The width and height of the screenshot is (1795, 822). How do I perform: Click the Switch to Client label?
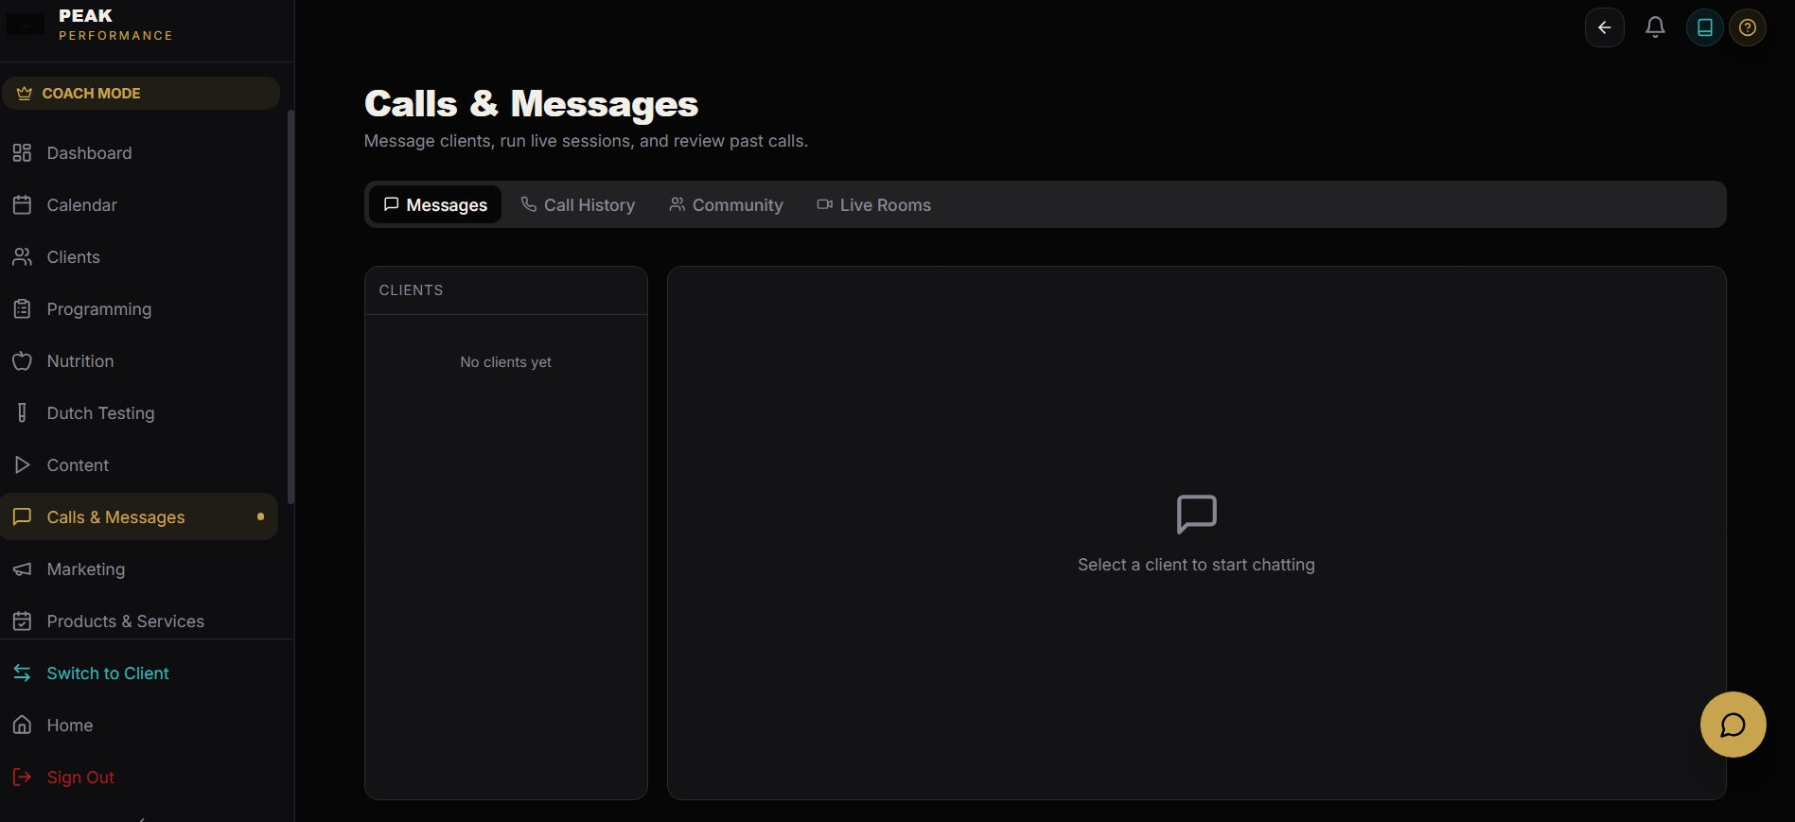(108, 673)
